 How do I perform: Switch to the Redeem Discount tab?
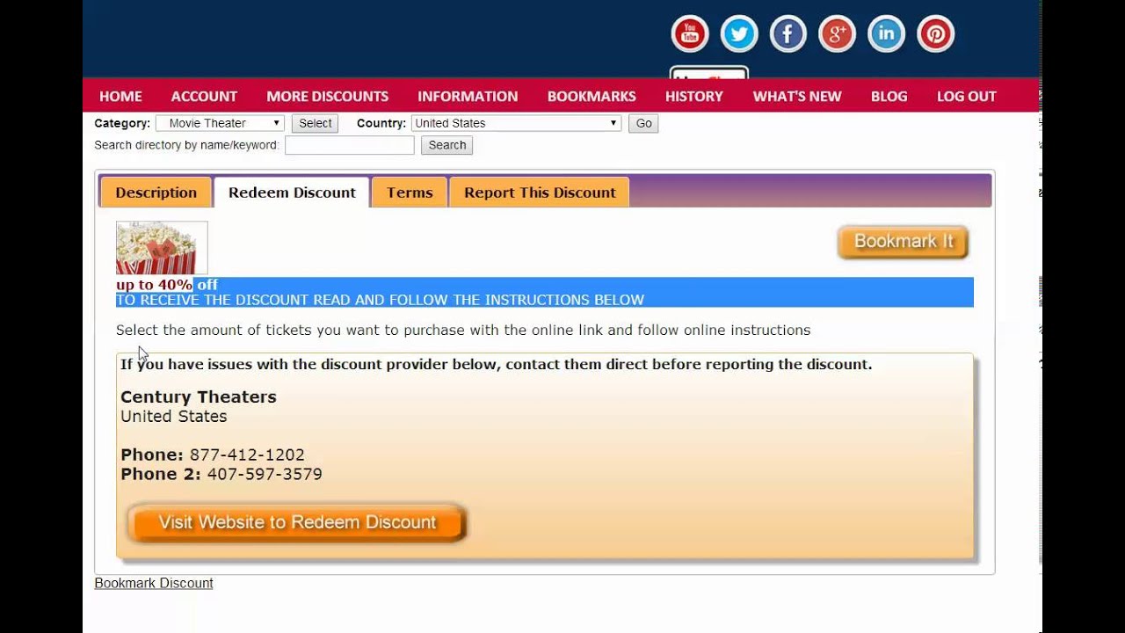[293, 193]
